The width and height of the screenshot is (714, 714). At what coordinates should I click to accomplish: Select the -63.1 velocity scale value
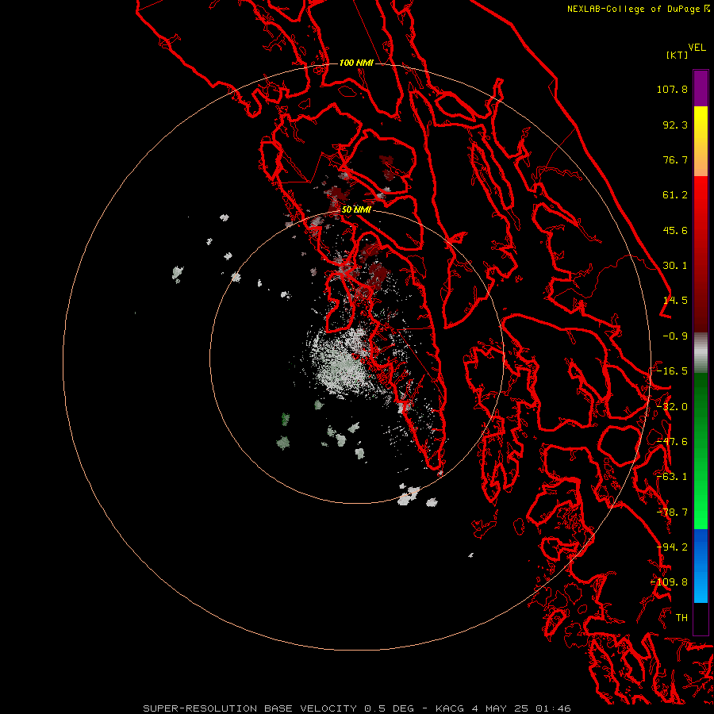672,477
